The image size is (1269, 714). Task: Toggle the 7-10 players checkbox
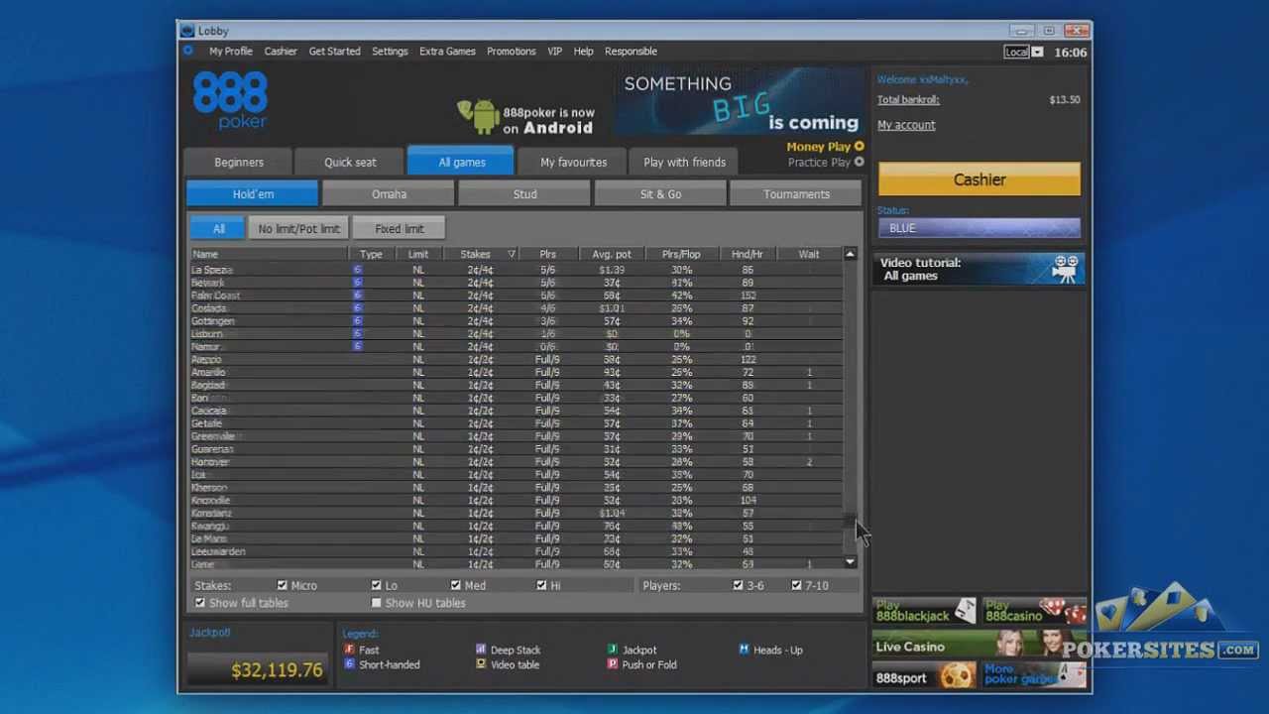(x=796, y=585)
